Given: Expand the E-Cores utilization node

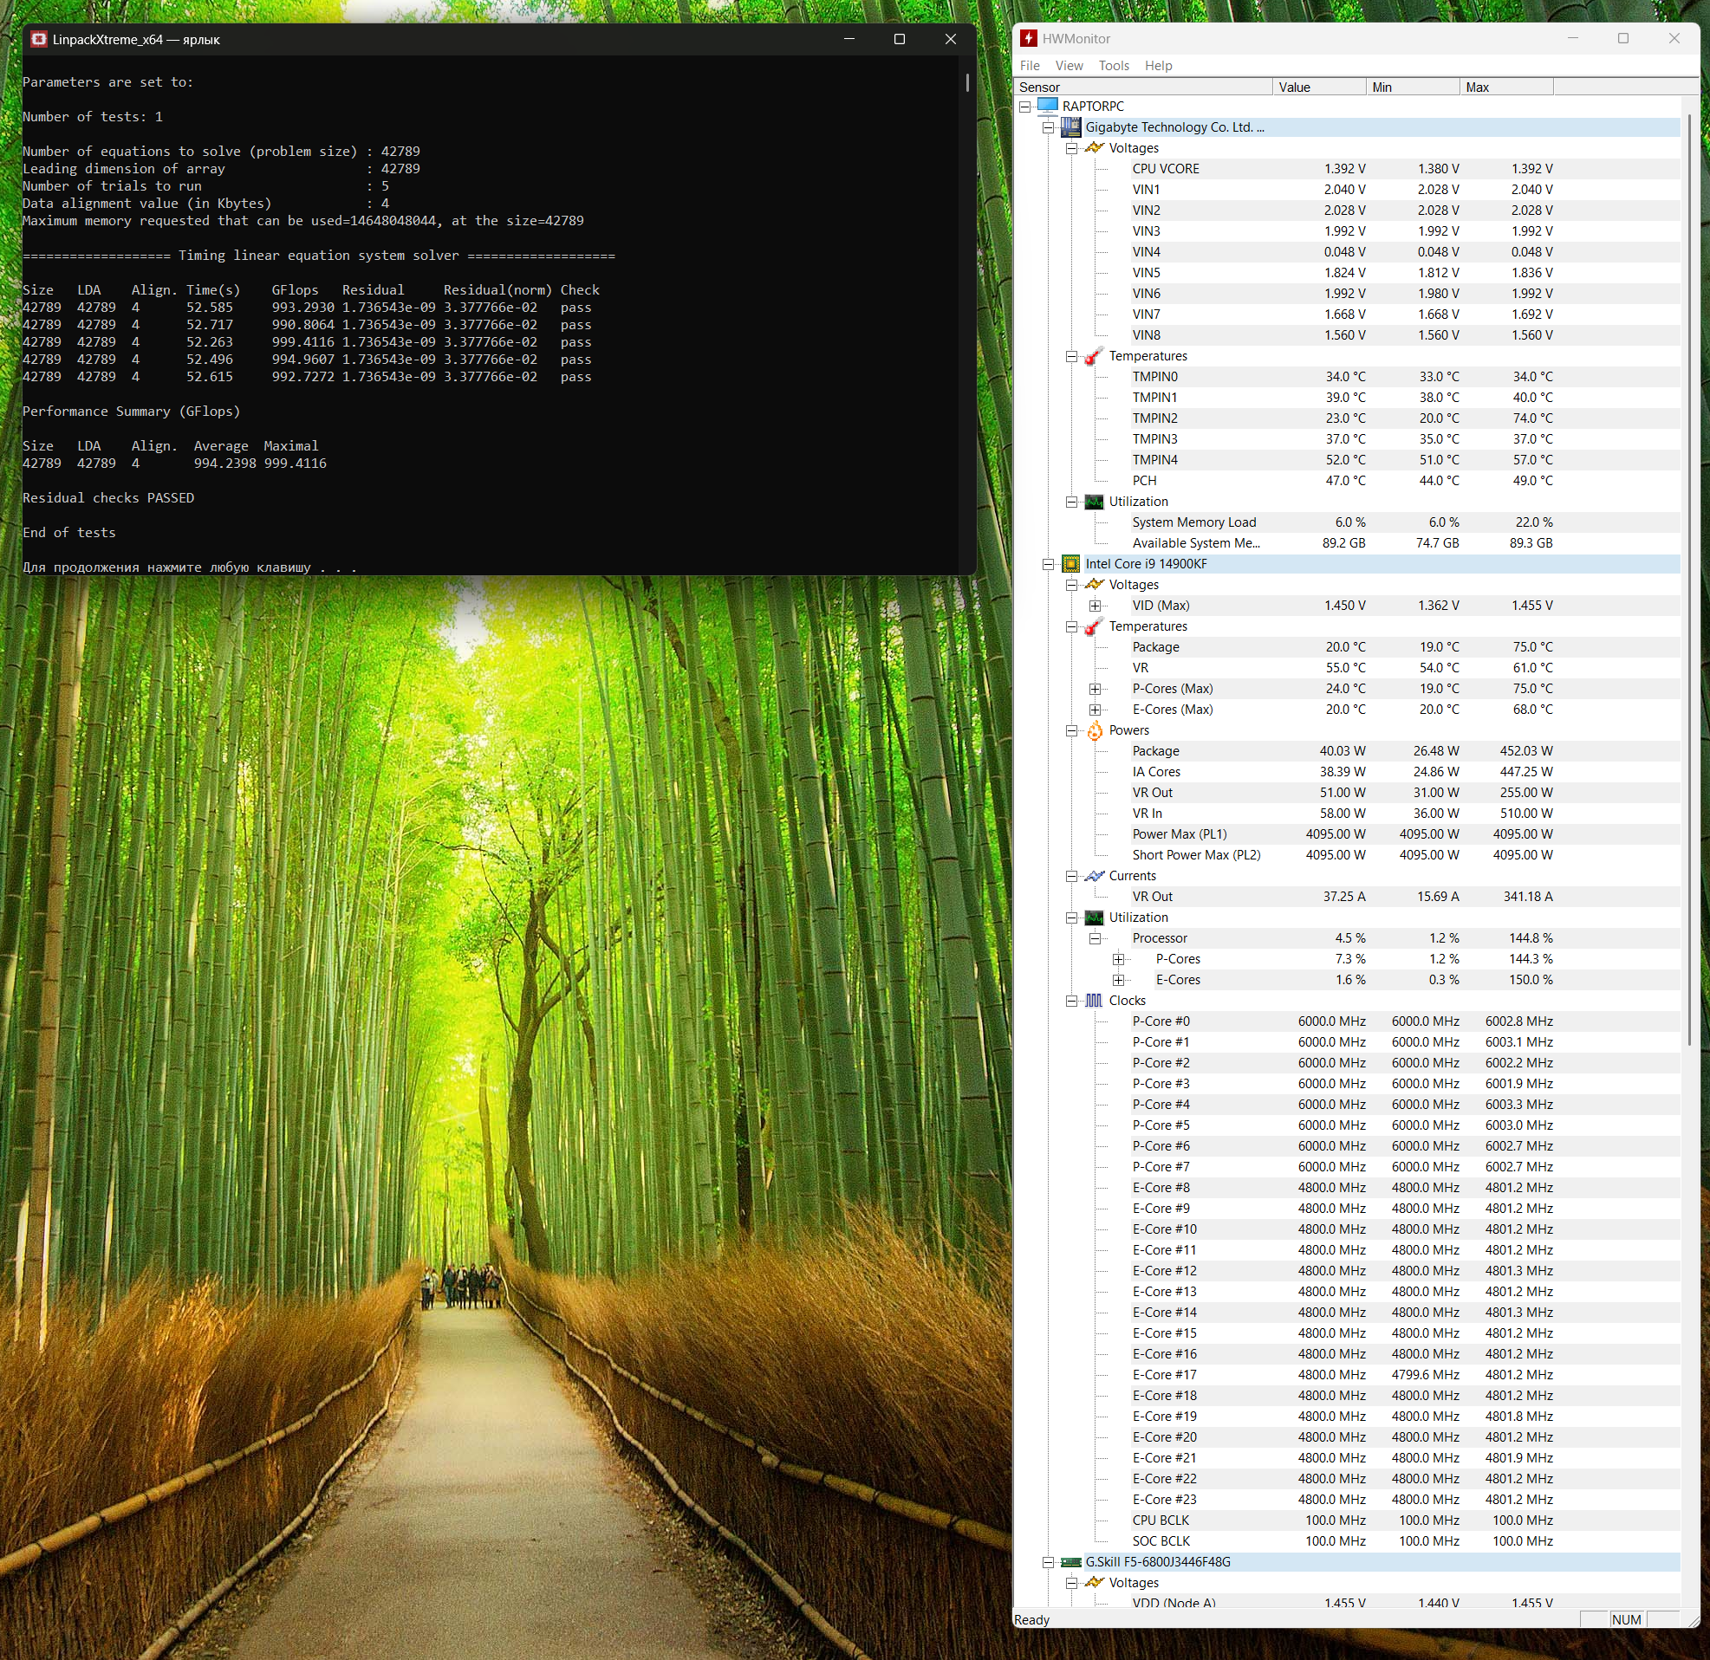Looking at the screenshot, I should [1119, 980].
